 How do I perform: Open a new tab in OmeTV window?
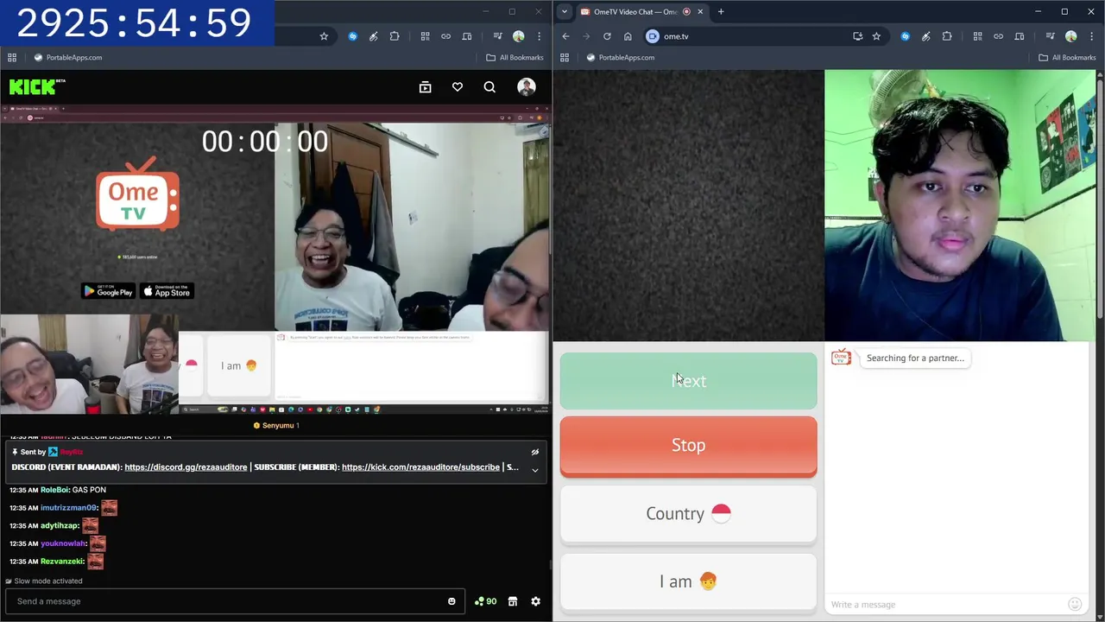[x=721, y=11]
